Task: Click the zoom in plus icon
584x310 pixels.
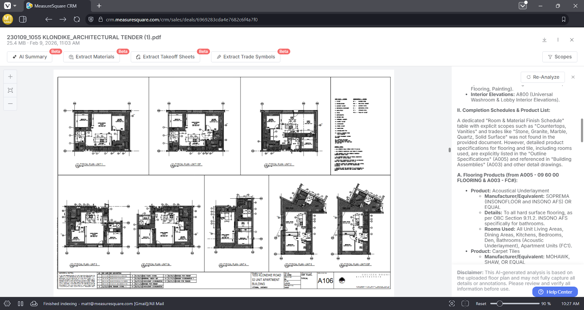Action: point(10,77)
